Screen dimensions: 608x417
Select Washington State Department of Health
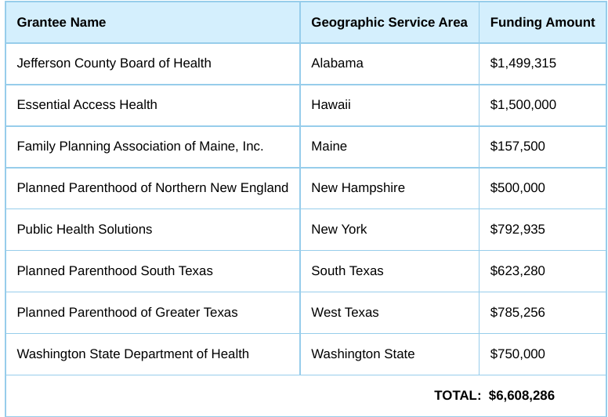pyautogui.click(x=133, y=354)
